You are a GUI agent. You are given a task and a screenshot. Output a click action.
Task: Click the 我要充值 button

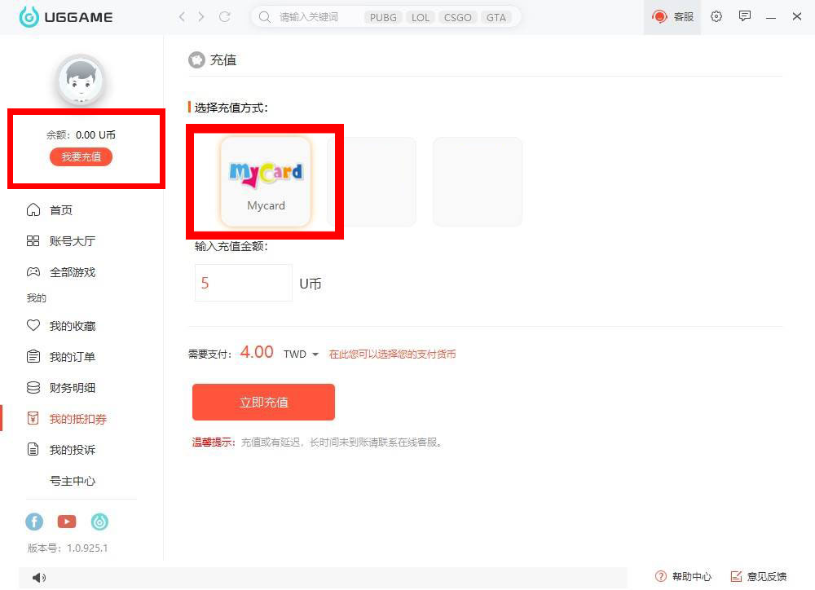[x=81, y=157]
